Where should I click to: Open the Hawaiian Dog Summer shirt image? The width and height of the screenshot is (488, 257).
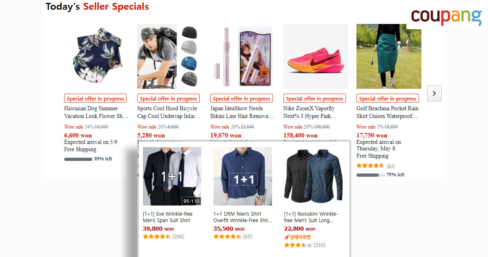tap(97, 56)
